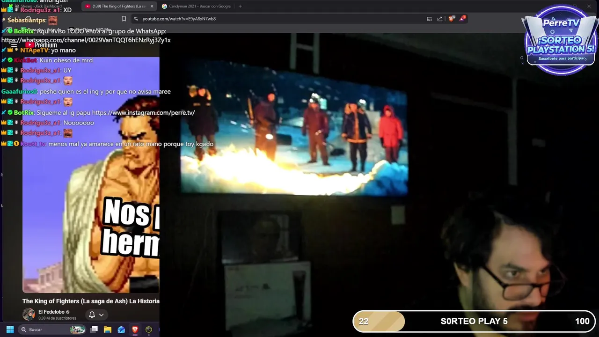Click the NTApeTV chat username
Viewport: 599px width, 337px height.
[x=34, y=50]
